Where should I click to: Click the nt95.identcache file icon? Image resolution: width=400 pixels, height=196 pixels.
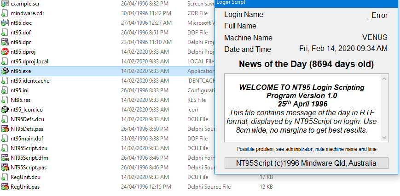(x=5, y=81)
